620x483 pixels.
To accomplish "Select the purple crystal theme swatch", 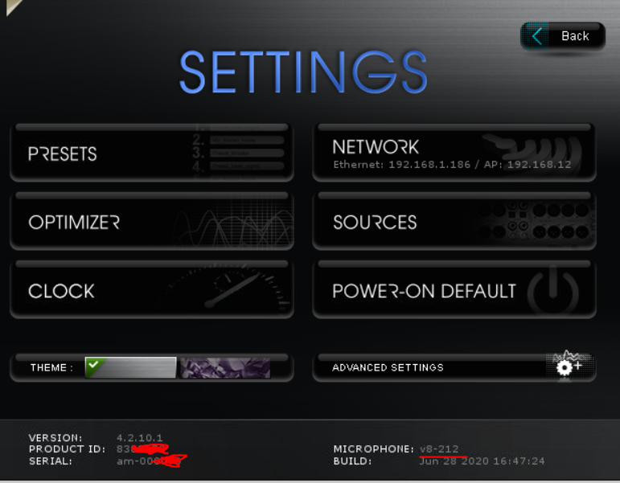I will (x=225, y=368).
